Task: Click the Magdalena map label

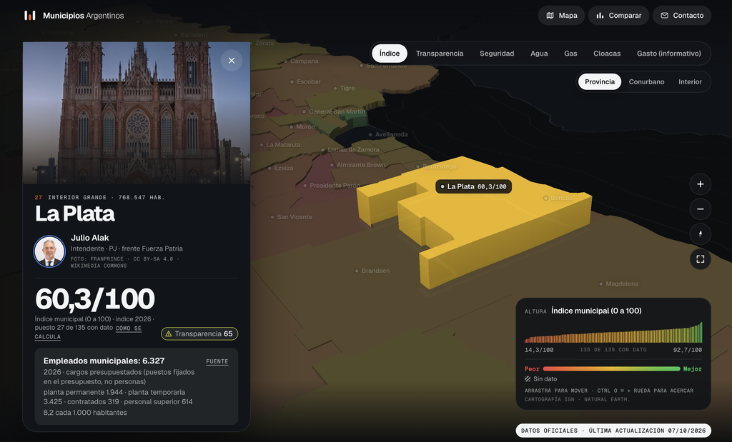Action: point(618,283)
